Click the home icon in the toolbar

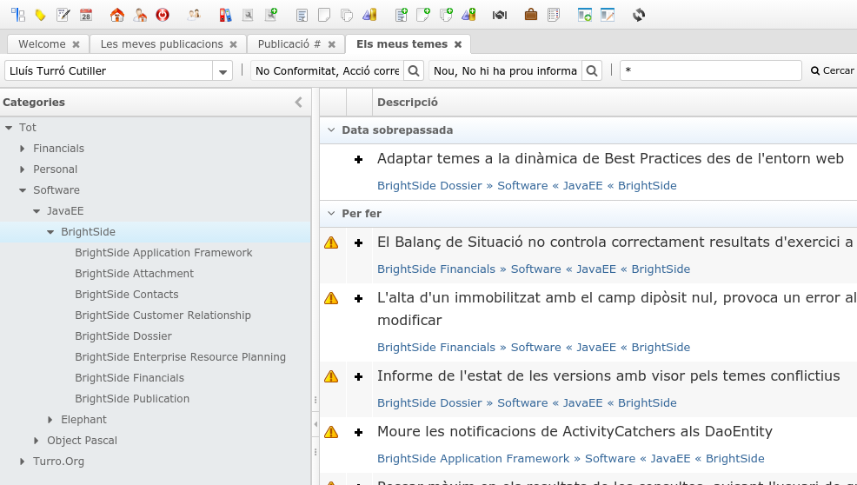117,15
